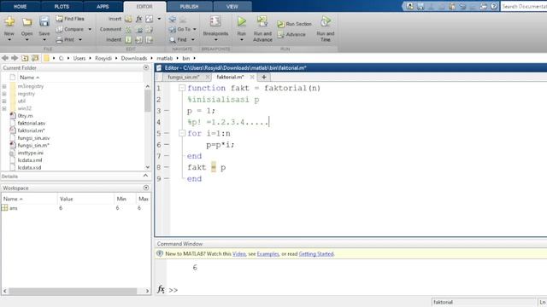Switch to the VIEW ribbon tab
The image size is (547, 307).
click(x=232, y=6)
